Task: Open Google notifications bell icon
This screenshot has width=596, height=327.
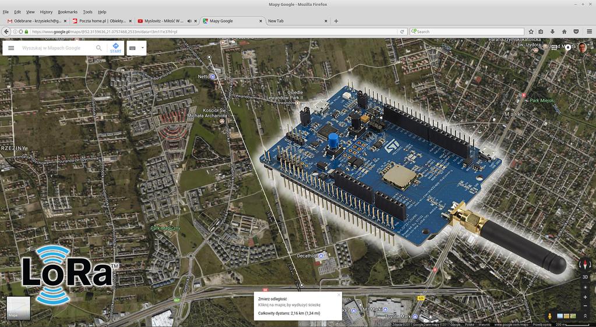Action: [568, 48]
